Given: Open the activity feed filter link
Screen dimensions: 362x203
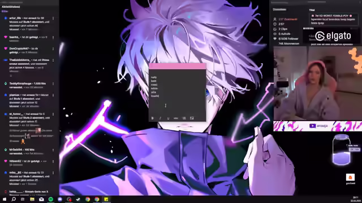Looking at the screenshot, I should coord(5,11).
